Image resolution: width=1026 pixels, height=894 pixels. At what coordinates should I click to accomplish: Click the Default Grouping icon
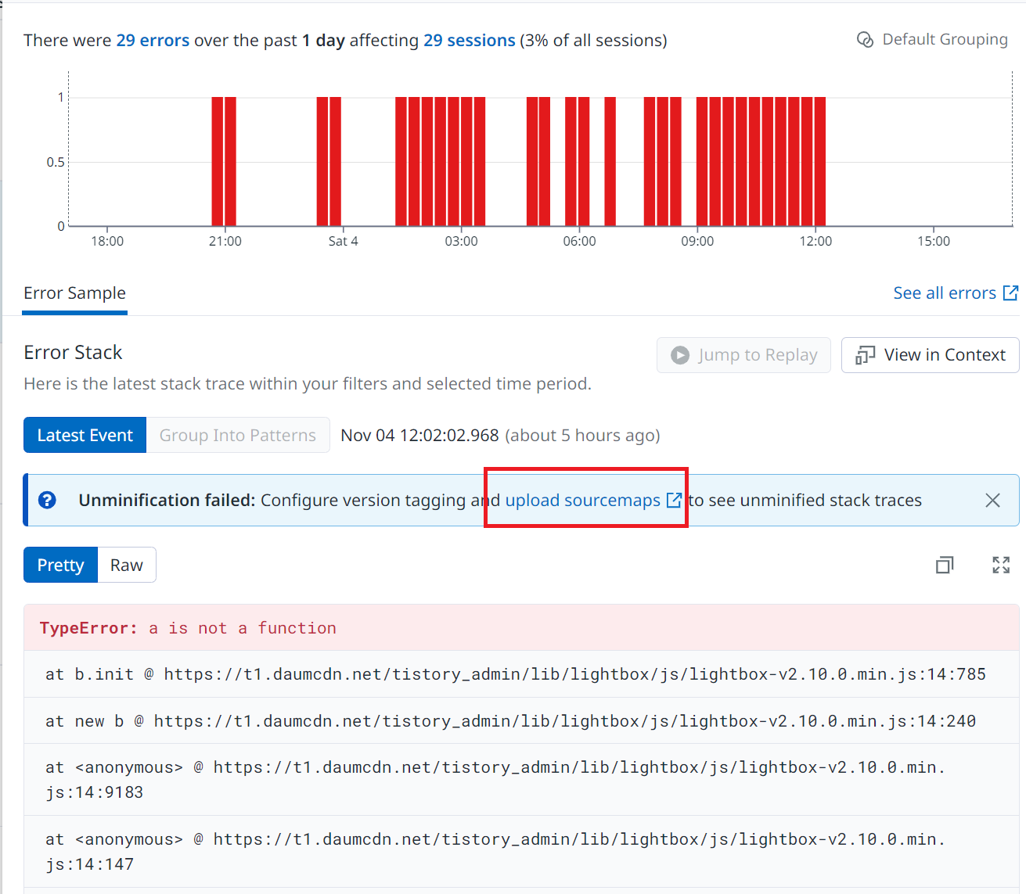(865, 40)
